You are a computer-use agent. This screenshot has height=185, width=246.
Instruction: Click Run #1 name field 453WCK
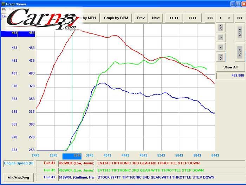point(76,163)
